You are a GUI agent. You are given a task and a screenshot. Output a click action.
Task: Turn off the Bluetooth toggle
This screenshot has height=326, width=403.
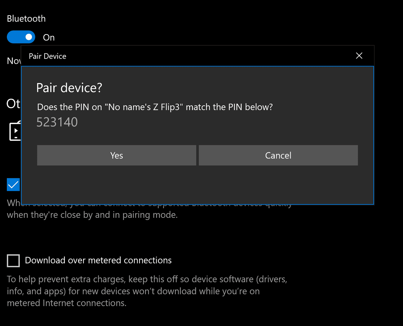[x=21, y=37]
